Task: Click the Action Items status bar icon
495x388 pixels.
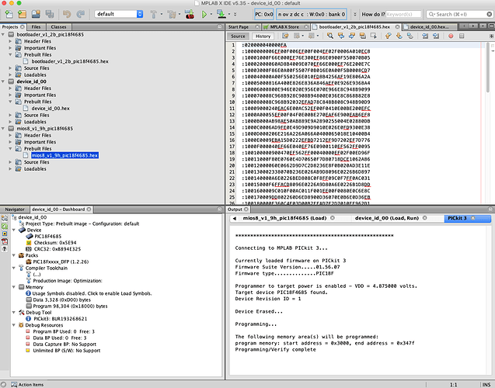Action: [x=14, y=385]
